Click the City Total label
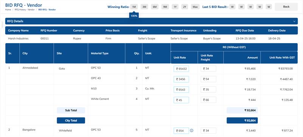Viewport: 303px width, 137px height. [x=71, y=121]
